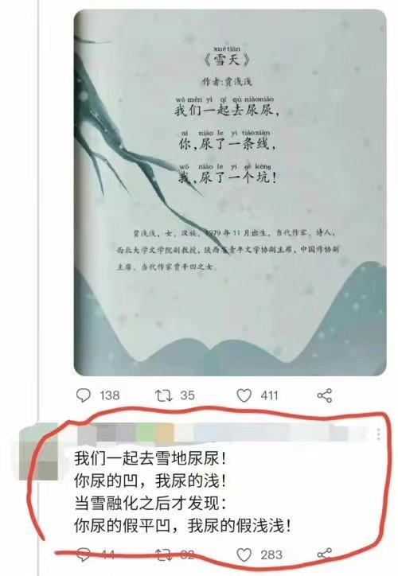Click the 283 like count on the comment
The image size is (398, 576).
(271, 555)
